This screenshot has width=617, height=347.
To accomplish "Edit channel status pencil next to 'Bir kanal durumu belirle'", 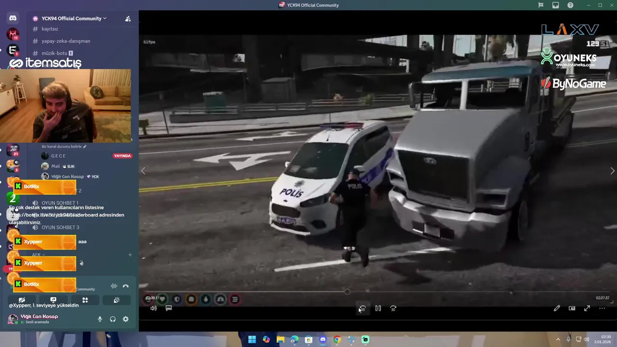I will 85,147.
